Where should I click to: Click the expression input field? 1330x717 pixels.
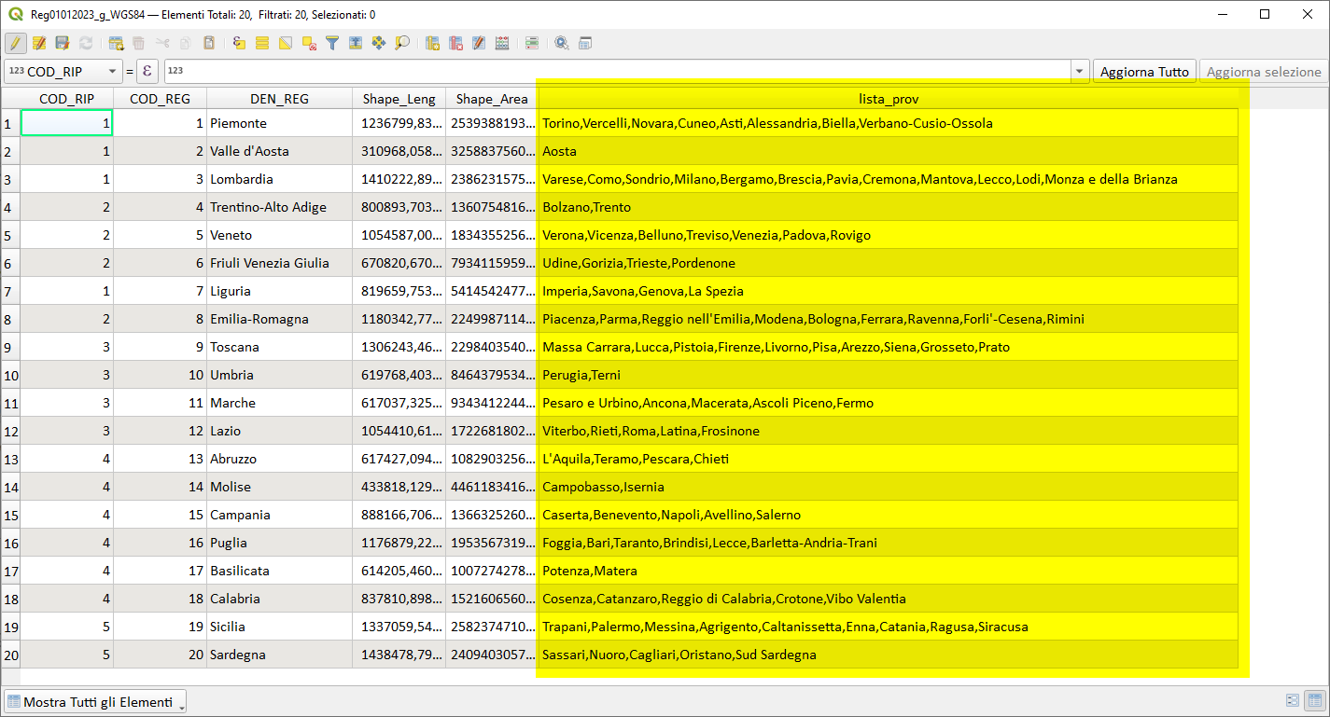616,72
